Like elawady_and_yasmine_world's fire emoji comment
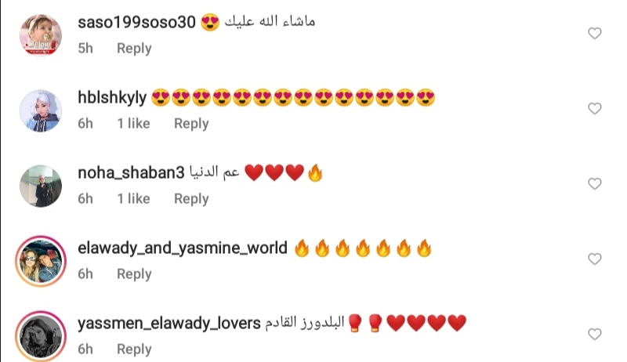 (x=595, y=259)
